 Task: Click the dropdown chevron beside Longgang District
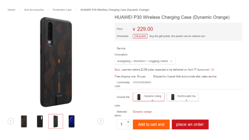pyautogui.click(x=171, y=61)
